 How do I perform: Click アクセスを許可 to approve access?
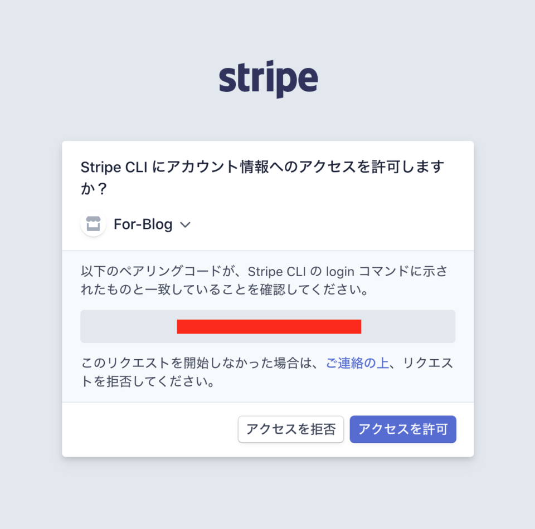pos(402,429)
